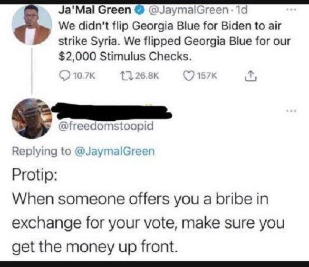Image resolution: width=309 pixels, height=267 pixels.
Task: Open Ja'Mal Green's profile picture
Action: (x=32, y=25)
